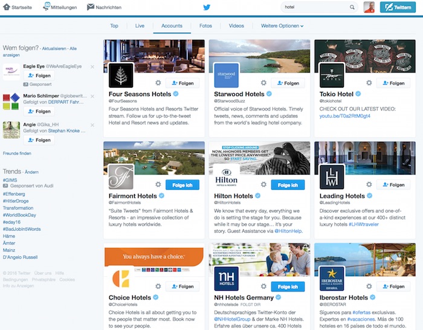Screen dimensions: 423x330
Task: Open the Startseite home icon
Action: (x=7, y=7)
